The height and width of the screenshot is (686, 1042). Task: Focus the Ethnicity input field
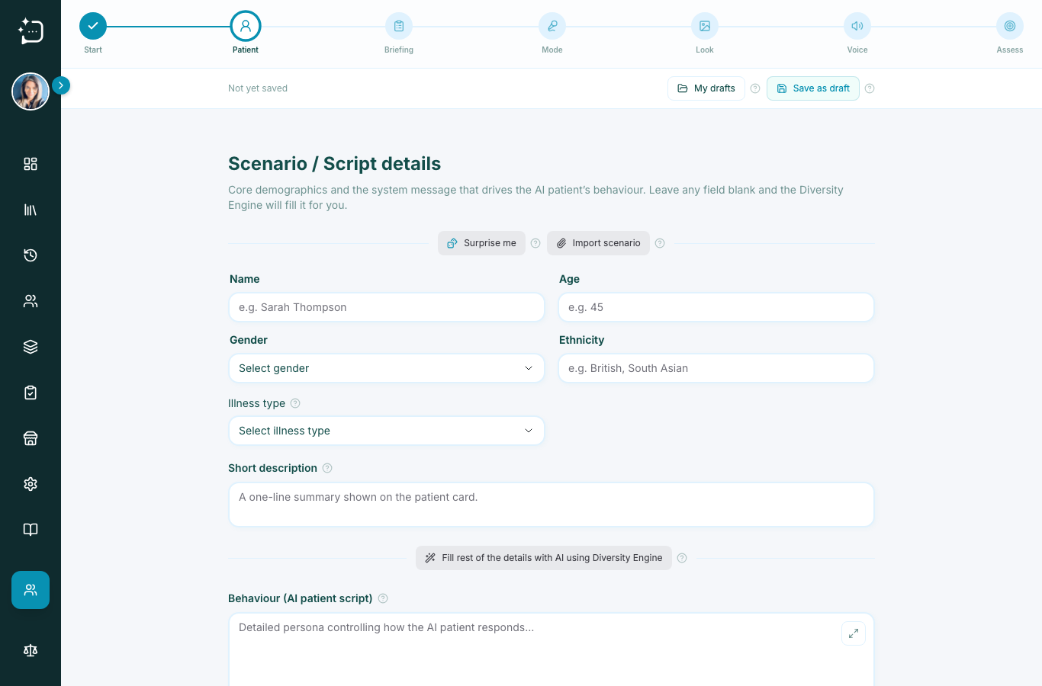716,368
